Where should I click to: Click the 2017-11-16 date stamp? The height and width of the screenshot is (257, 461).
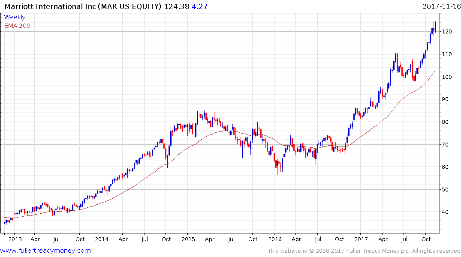pos(441,6)
